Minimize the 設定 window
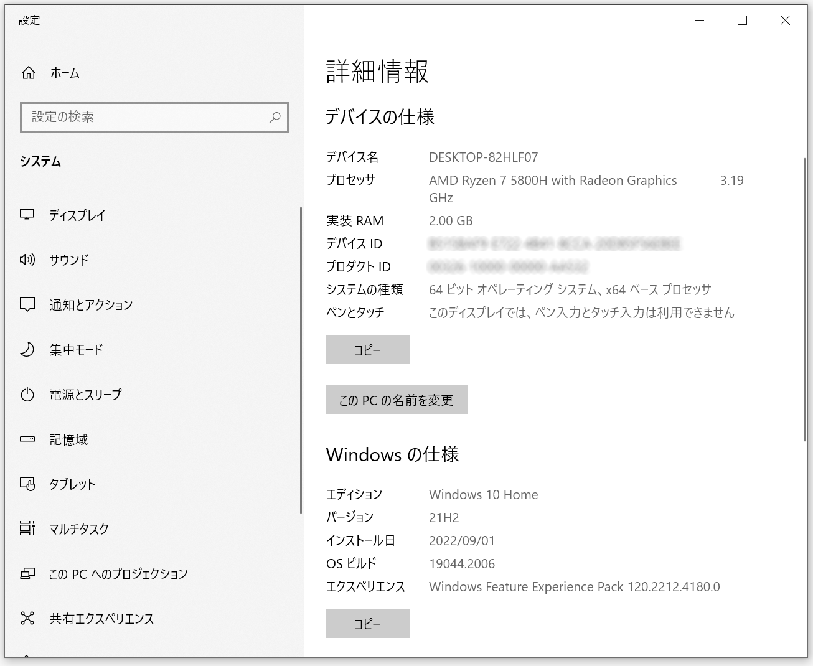Image resolution: width=813 pixels, height=666 pixels. [x=700, y=21]
